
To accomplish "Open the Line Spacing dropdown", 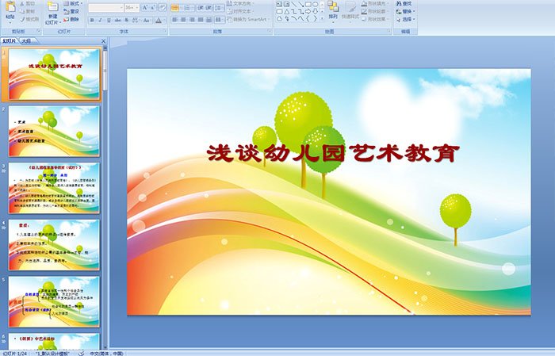I will click(220, 8).
